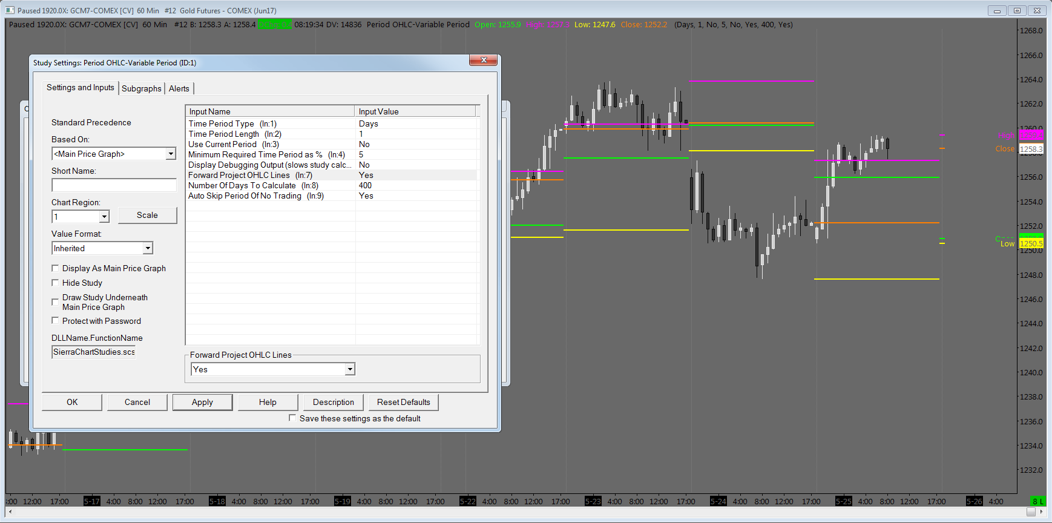Open the Value Format dropdown
Screen dimensions: 1052x523
point(148,248)
